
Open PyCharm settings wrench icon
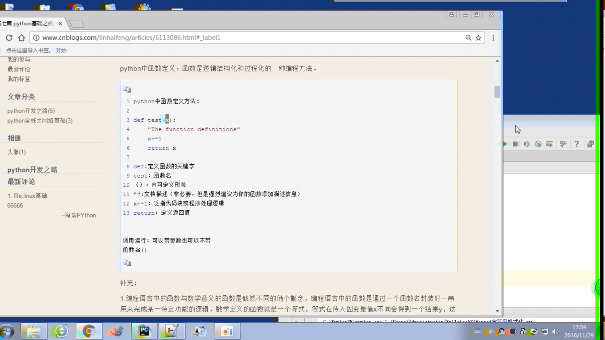click(563, 144)
